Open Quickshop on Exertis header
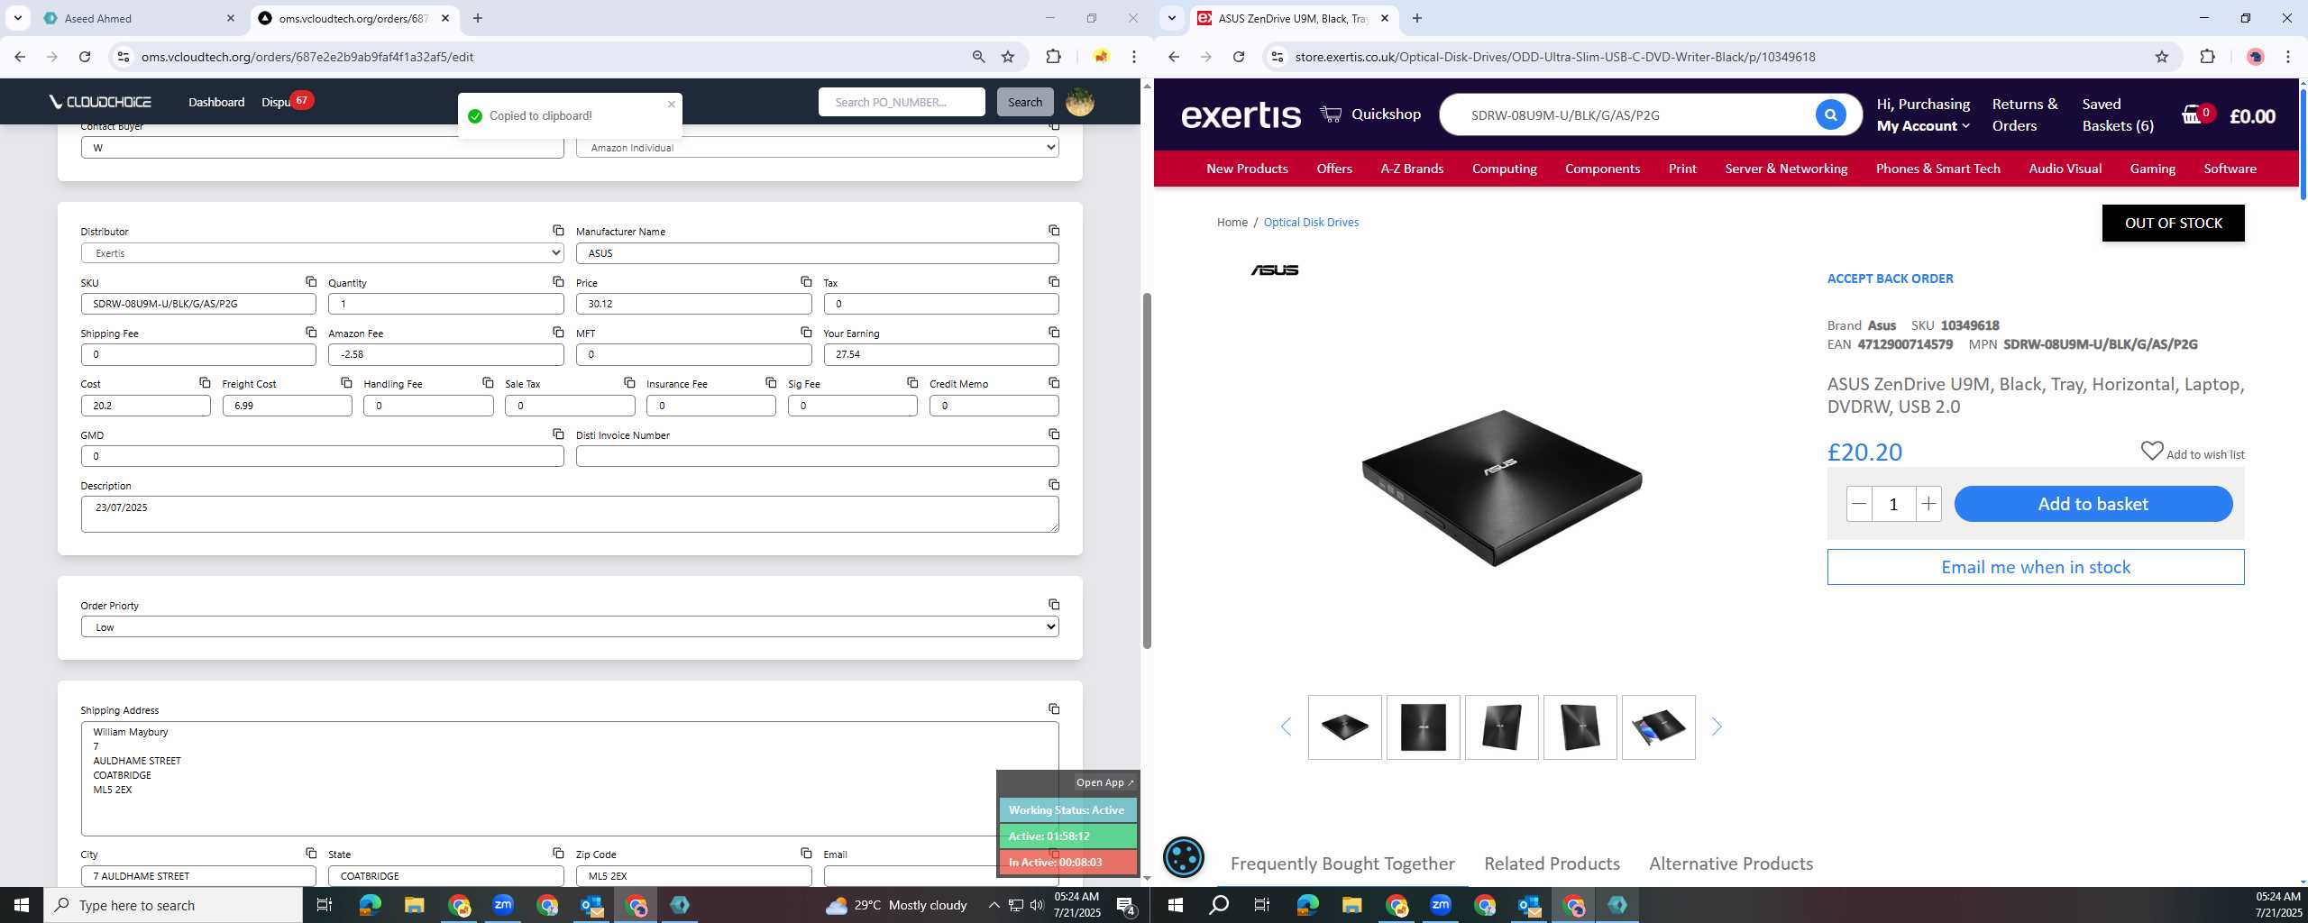This screenshot has height=923, width=2308. pyautogui.click(x=1370, y=114)
